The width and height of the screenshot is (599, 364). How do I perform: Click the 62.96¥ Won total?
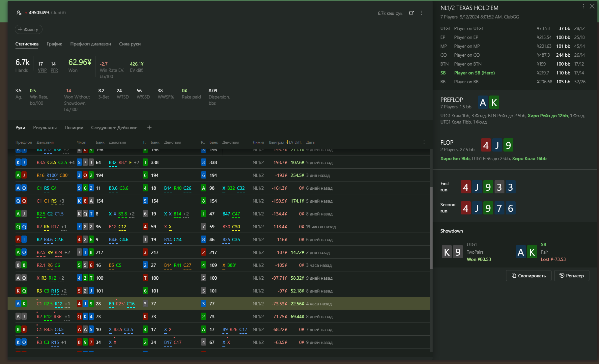[x=80, y=62]
